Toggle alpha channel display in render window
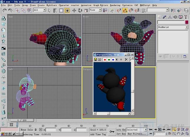 117,60
